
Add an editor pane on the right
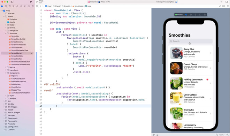[228, 6]
